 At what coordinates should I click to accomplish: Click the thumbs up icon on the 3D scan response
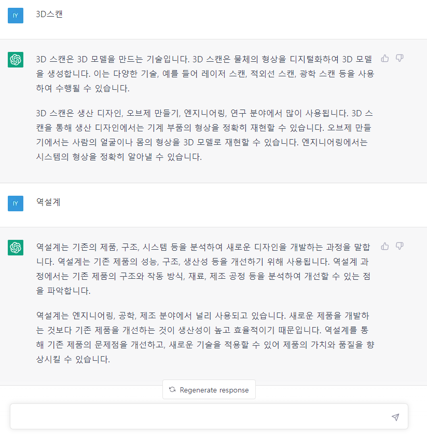tap(384, 59)
